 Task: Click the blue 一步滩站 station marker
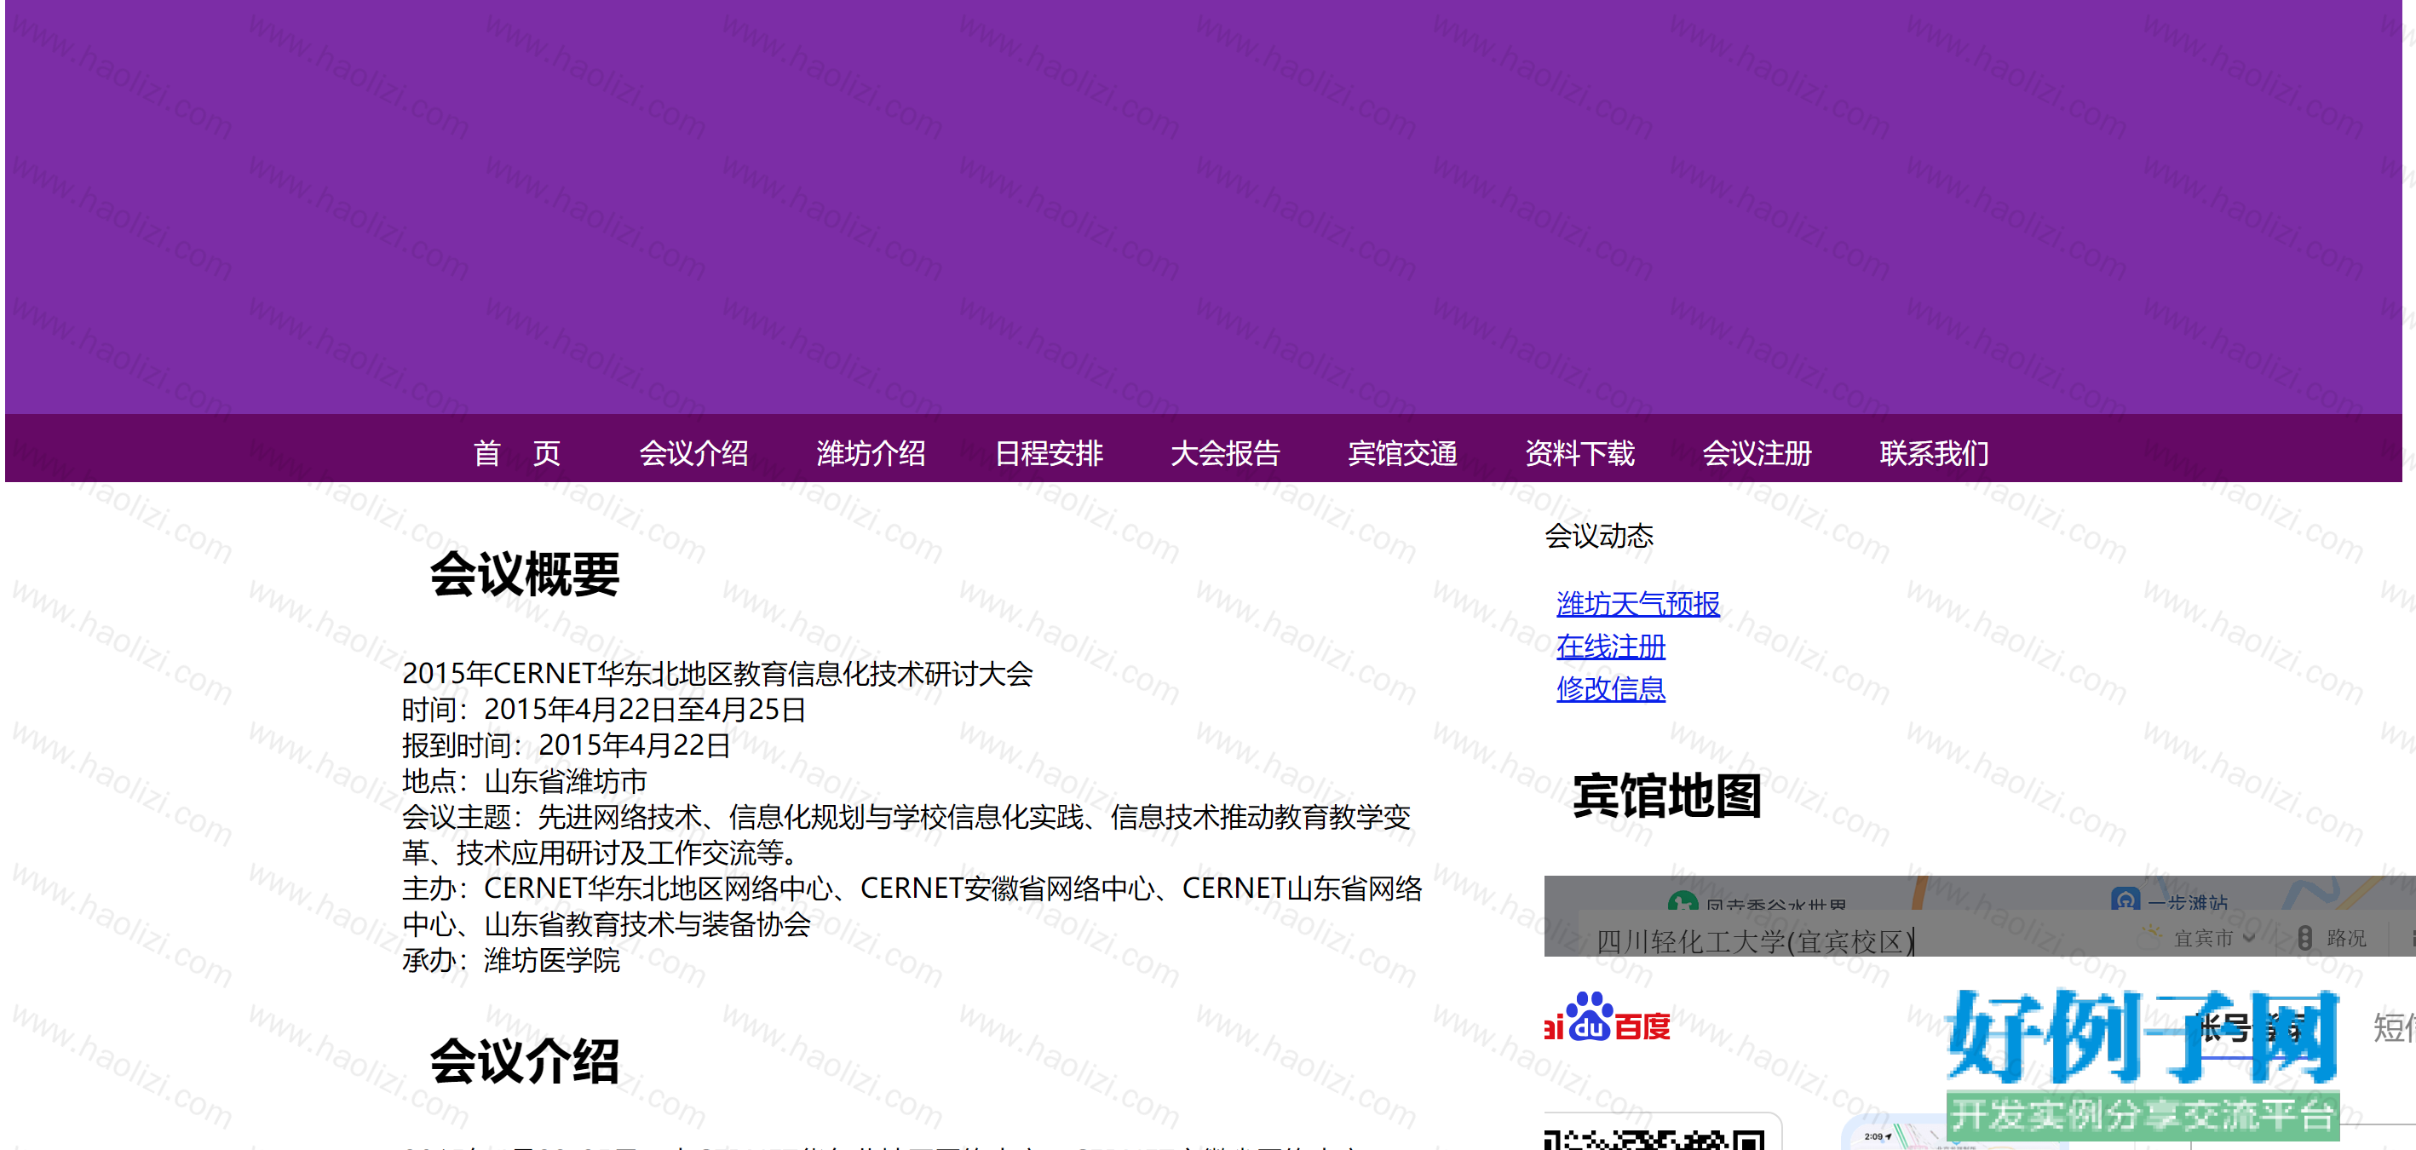tap(2126, 900)
